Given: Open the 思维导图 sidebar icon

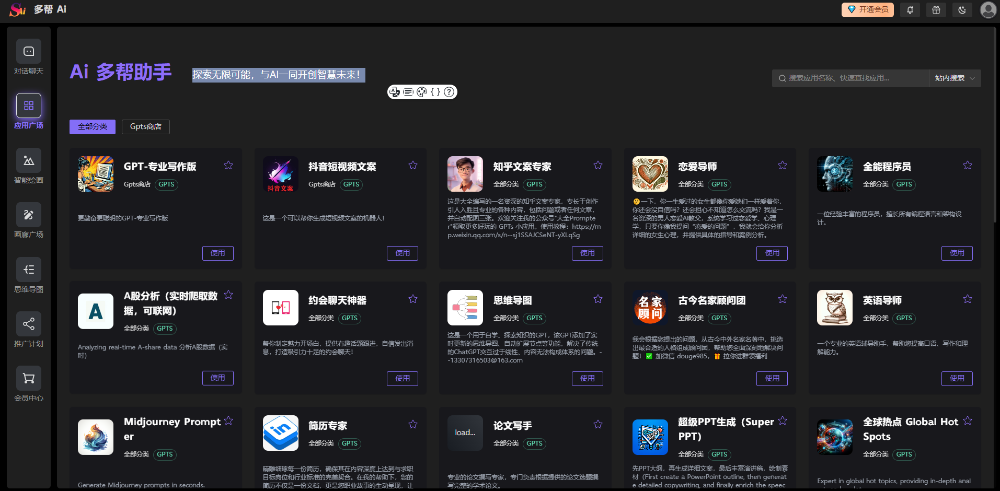Looking at the screenshot, I should (28, 270).
